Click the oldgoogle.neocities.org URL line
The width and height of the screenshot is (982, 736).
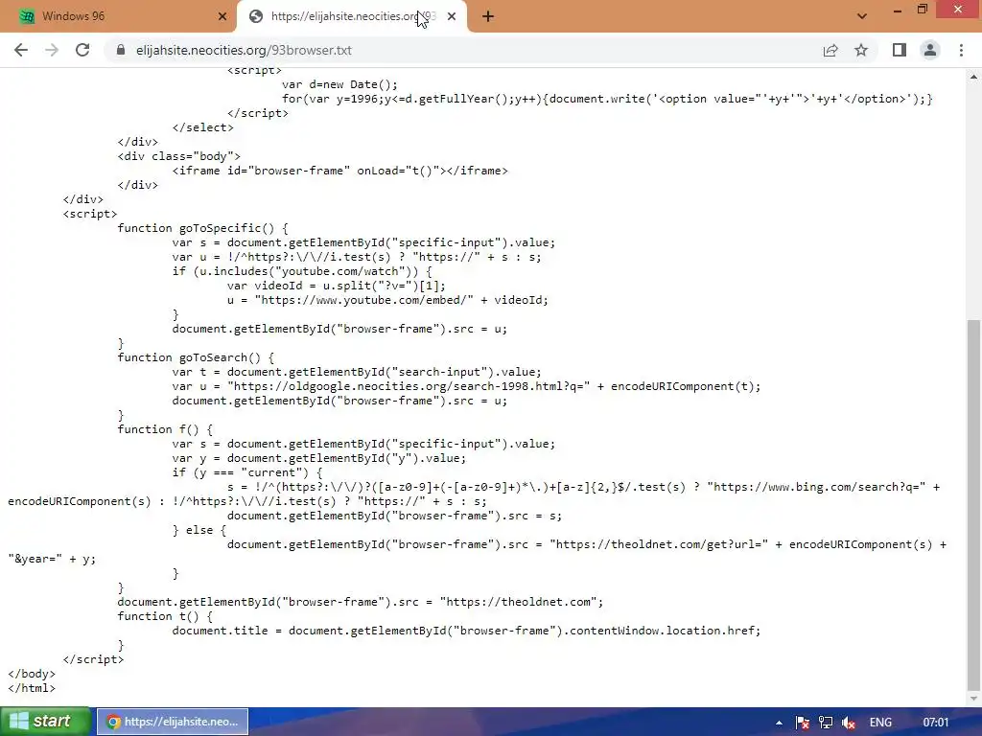coord(466,386)
